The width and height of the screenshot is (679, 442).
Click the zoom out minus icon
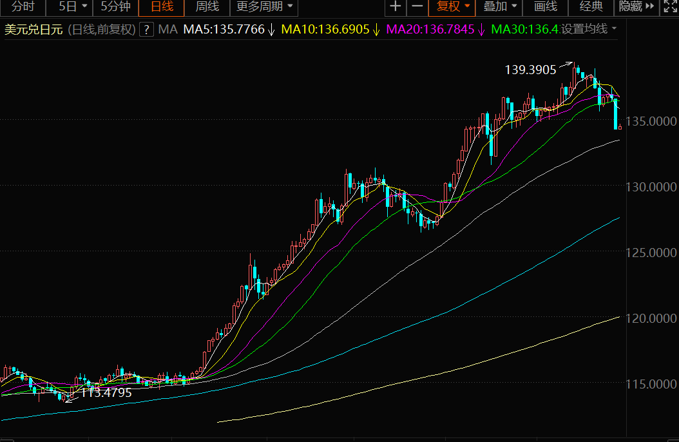[x=417, y=7]
